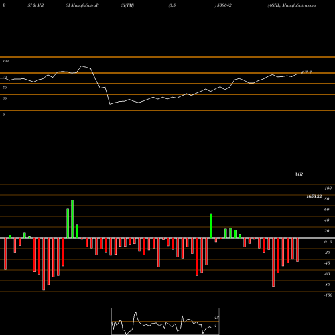Click the MR axis 80 label
Viewport: 335px width, 335px height.
(327, 199)
